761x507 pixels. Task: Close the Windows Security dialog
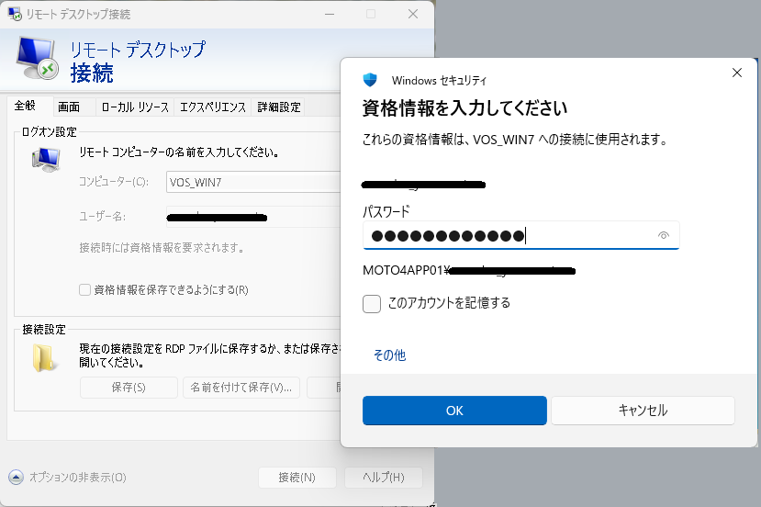[736, 73]
